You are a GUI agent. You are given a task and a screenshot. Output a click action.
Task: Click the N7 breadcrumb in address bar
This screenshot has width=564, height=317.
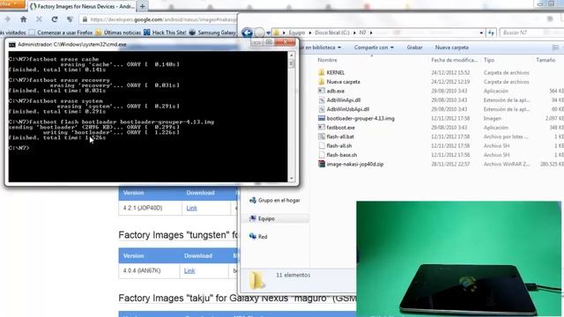362,33
